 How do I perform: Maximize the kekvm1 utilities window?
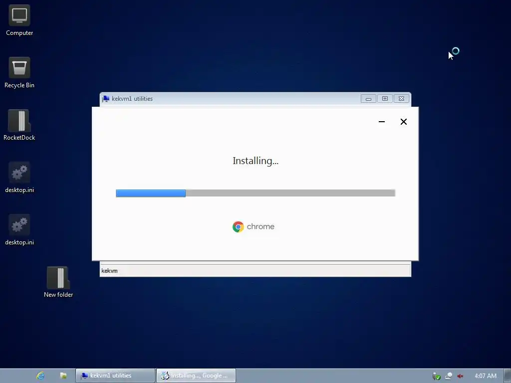coord(385,99)
